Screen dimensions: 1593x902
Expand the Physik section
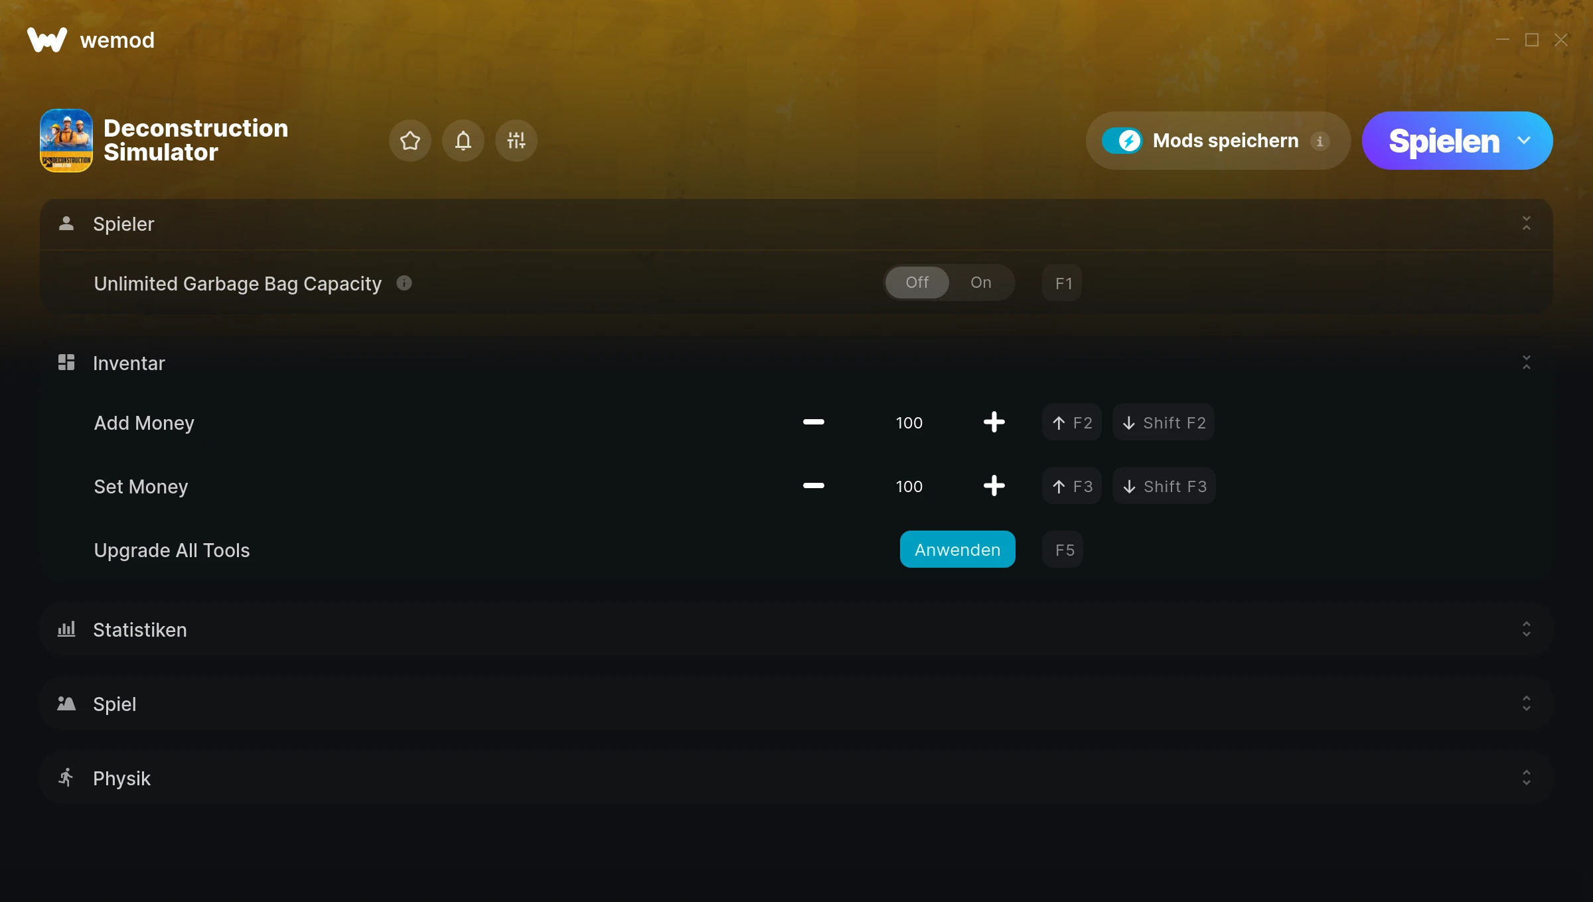[796, 778]
